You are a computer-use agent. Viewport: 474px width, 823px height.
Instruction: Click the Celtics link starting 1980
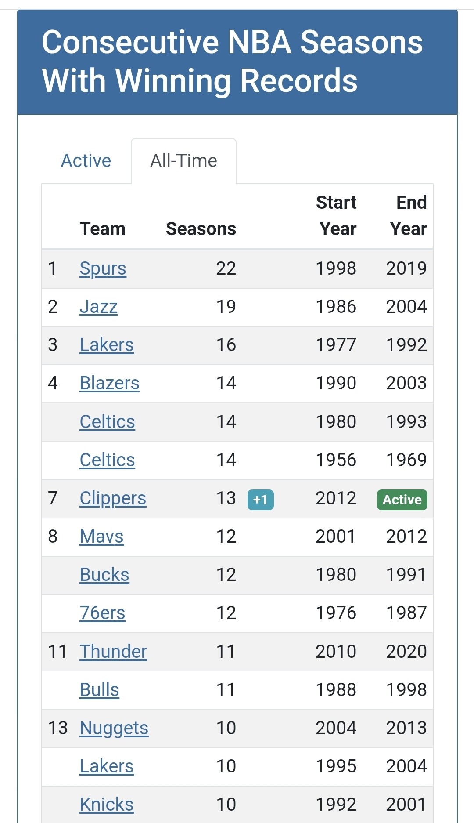(x=107, y=422)
